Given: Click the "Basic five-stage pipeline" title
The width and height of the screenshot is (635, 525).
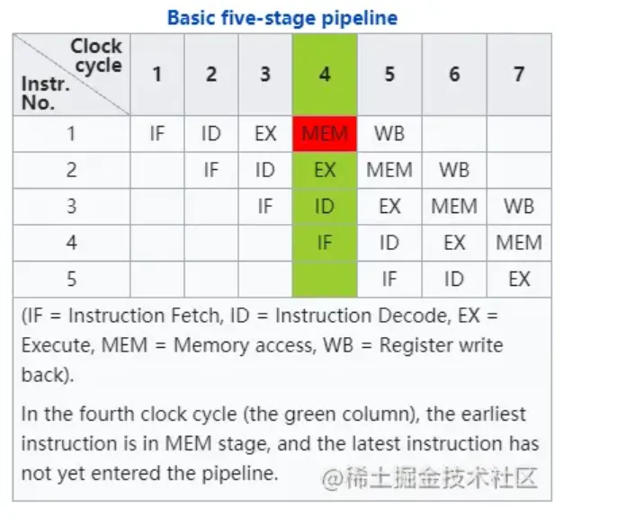Looking at the screenshot, I should click(x=282, y=17).
